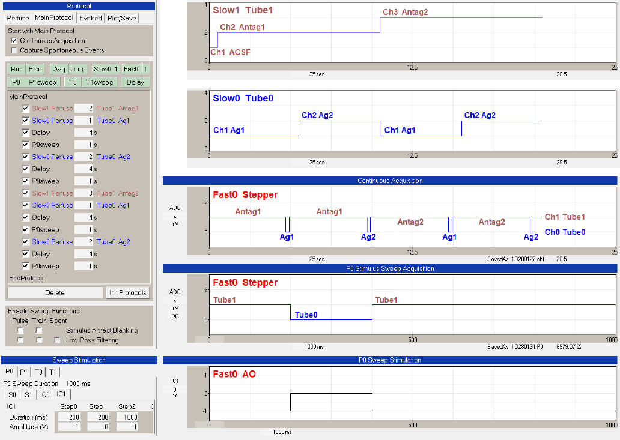Add an Avg step to the protocol
This screenshot has height=440, width=620.
[58, 69]
